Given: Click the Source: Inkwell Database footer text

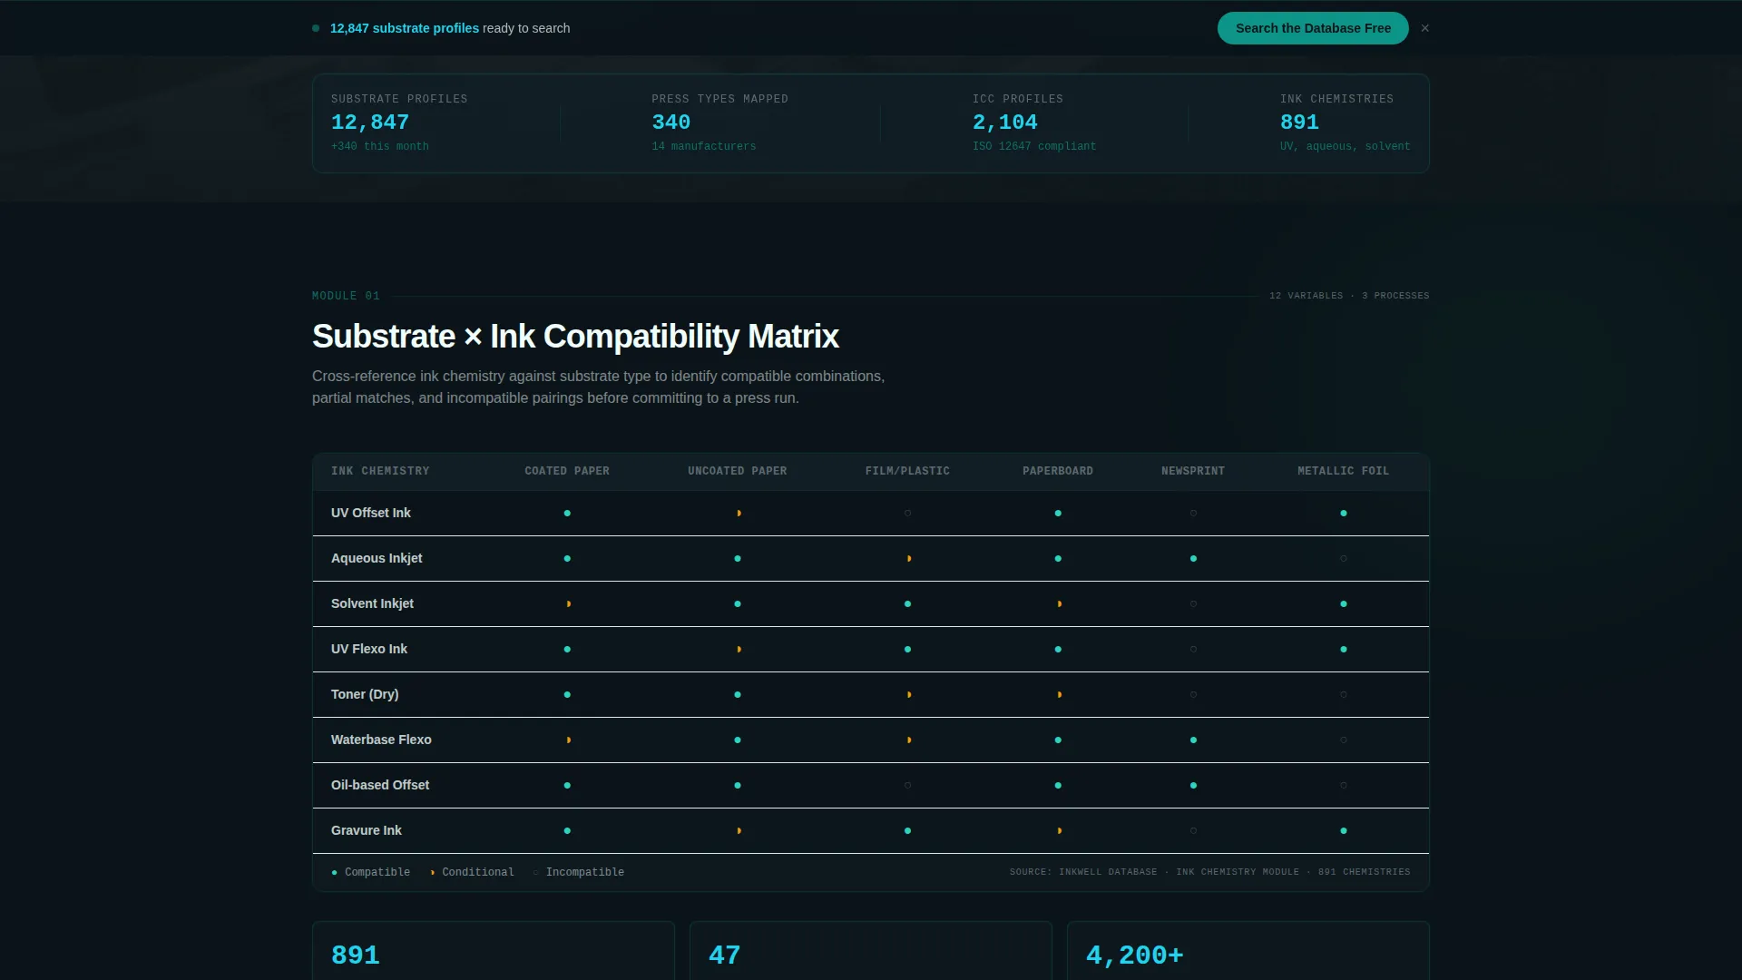Looking at the screenshot, I should pos(1209,872).
